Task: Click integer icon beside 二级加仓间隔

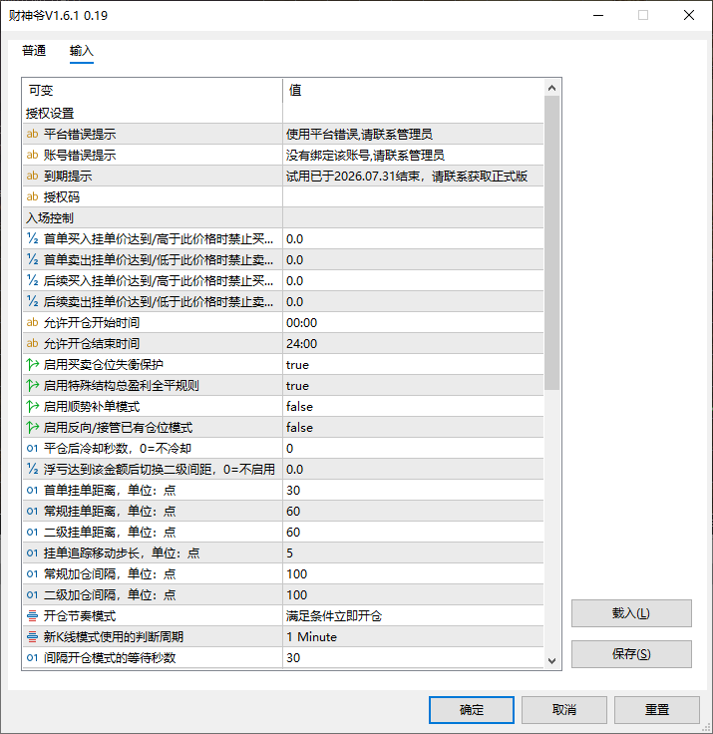Action: coord(32,595)
